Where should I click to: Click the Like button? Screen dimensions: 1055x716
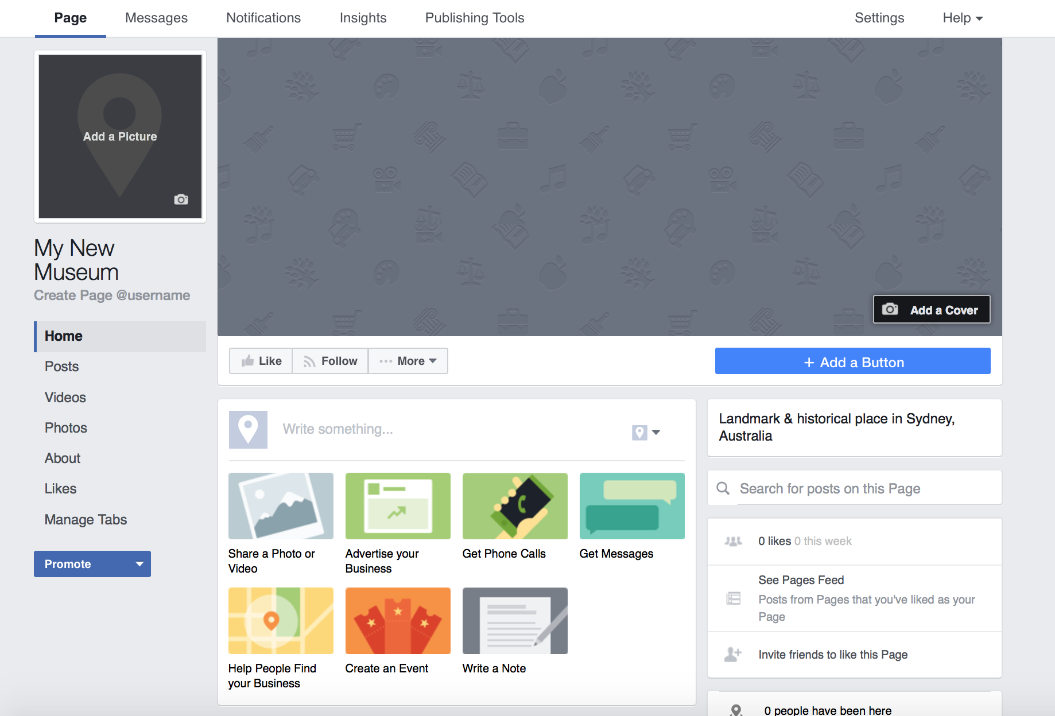[x=261, y=361]
